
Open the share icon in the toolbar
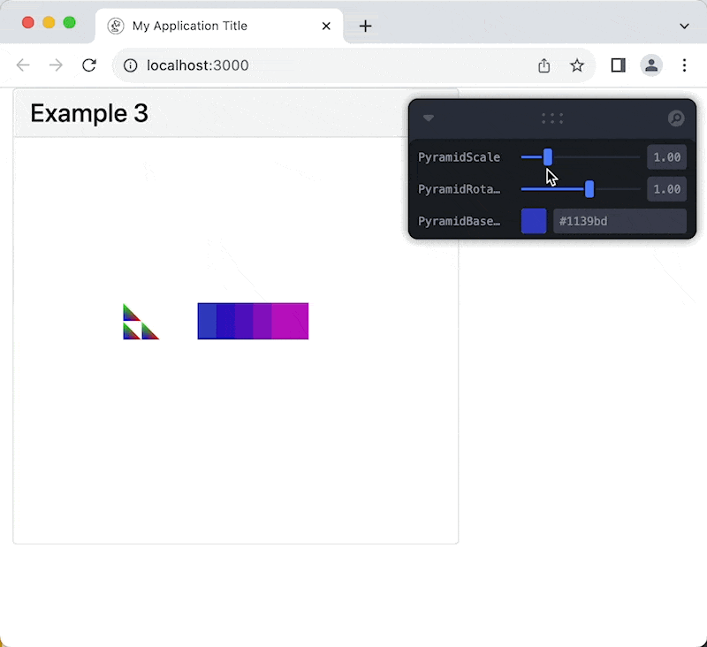(x=544, y=65)
